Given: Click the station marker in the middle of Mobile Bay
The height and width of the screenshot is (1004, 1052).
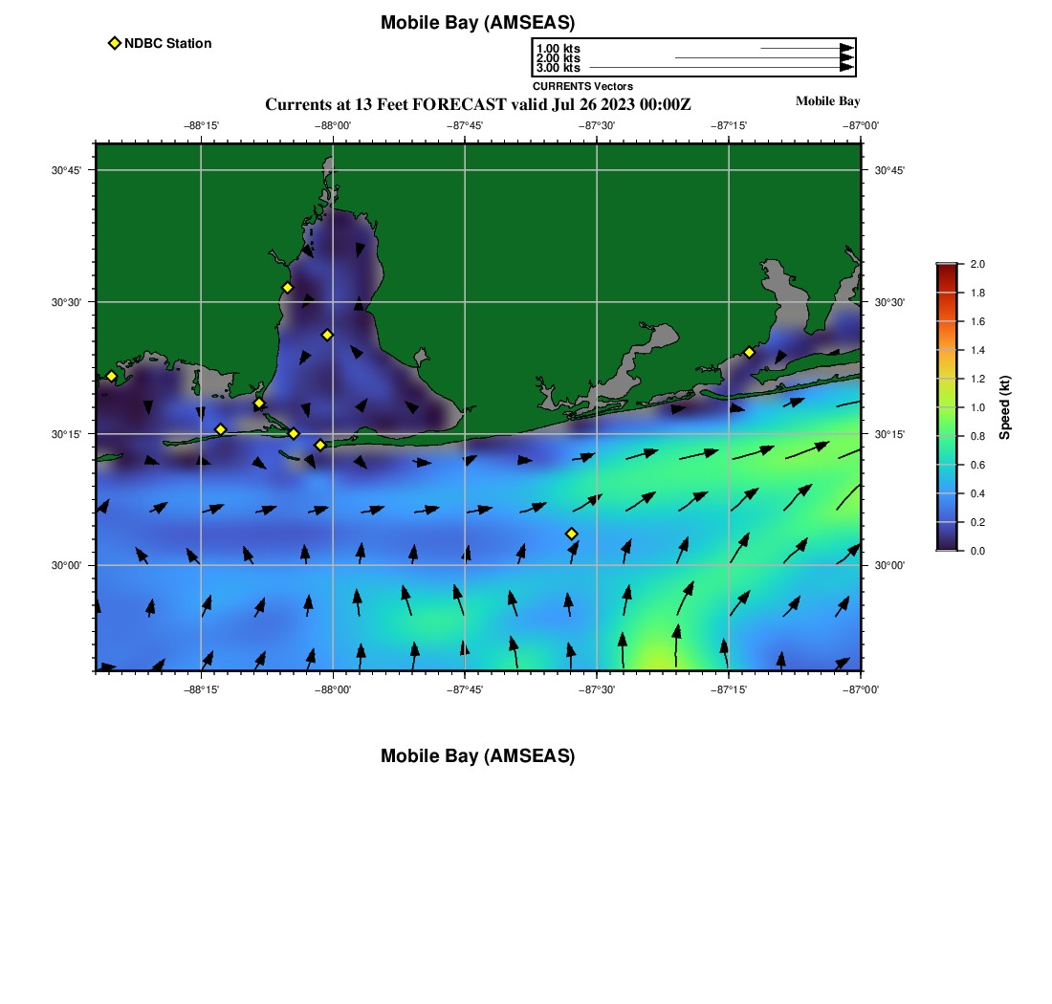Looking at the screenshot, I should click(x=327, y=335).
